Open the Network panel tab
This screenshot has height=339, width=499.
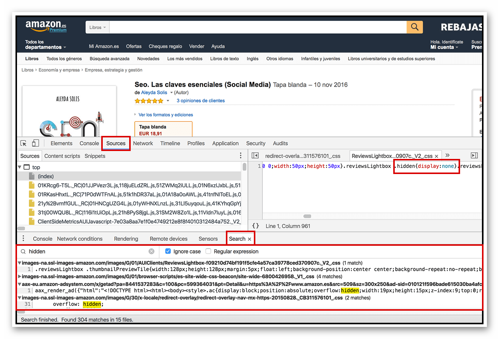[143, 143]
